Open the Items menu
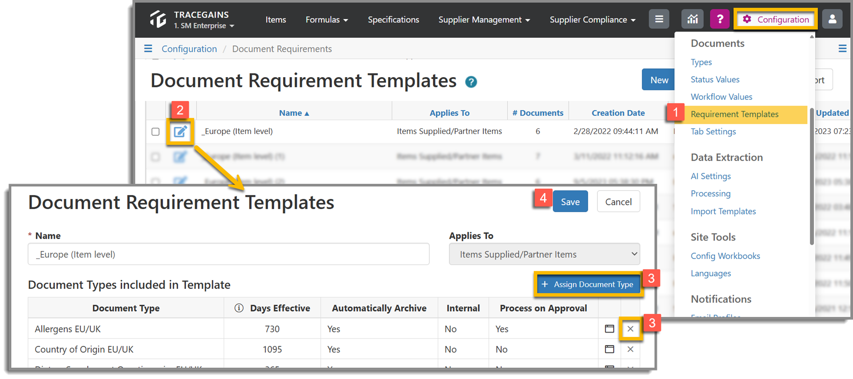Image resolution: width=853 pixels, height=379 pixels. coord(276,20)
